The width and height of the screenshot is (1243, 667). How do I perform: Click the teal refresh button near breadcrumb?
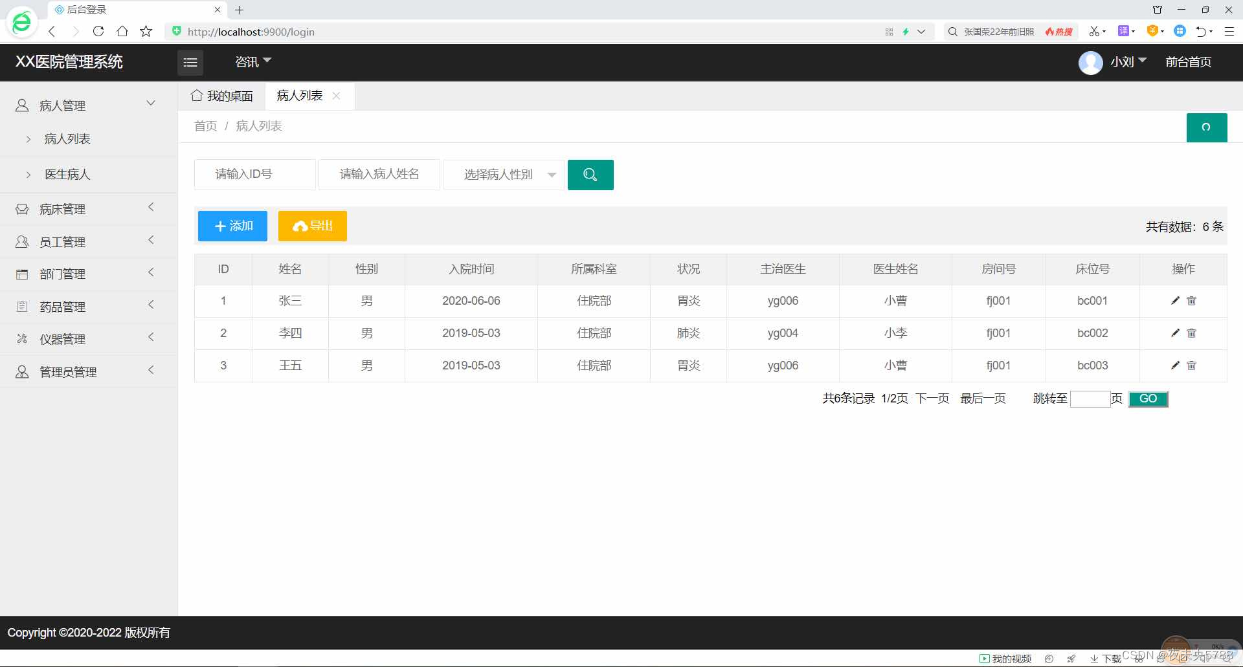1206,127
